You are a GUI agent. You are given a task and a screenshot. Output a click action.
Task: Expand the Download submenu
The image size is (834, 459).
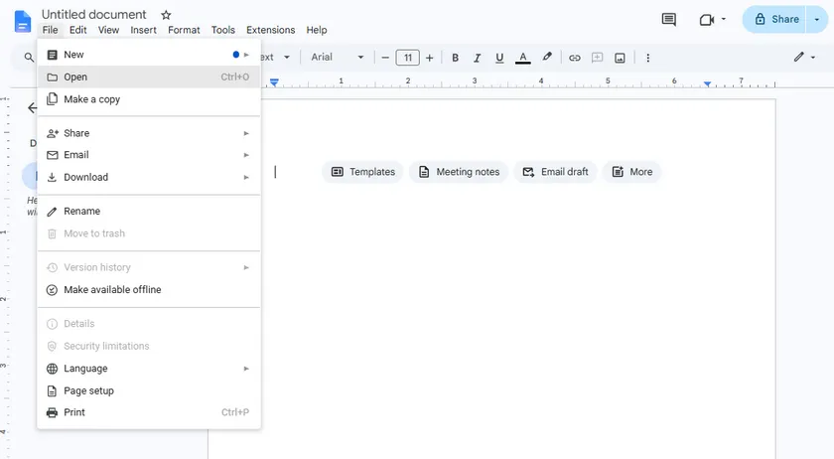(149, 177)
